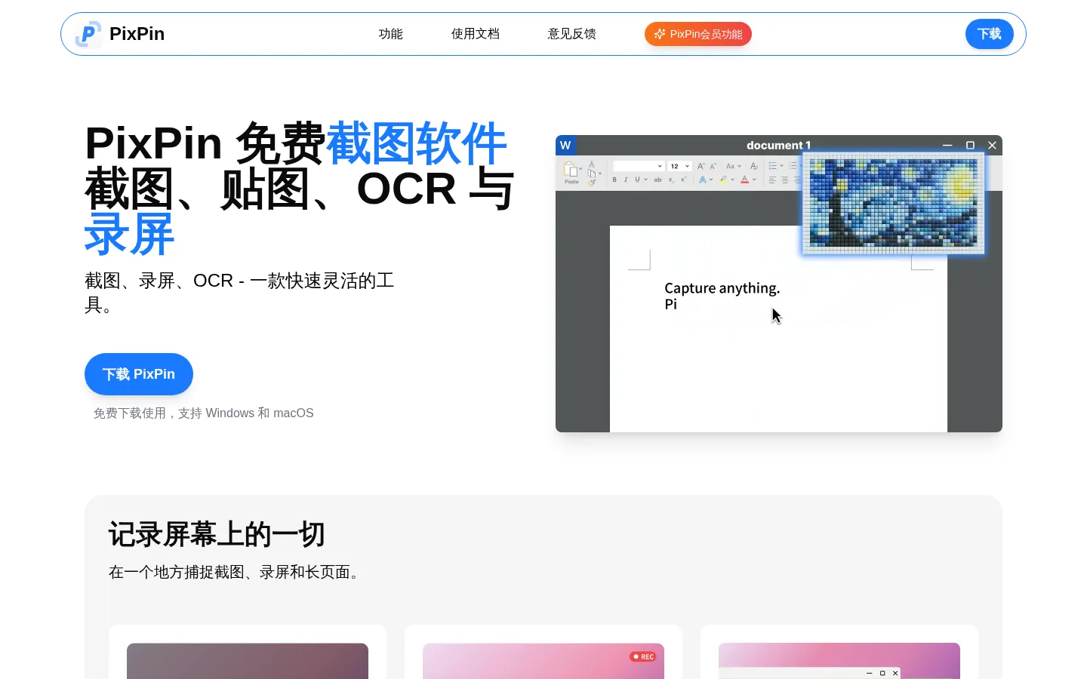Toggle Underline U in mock-up ribbon
Viewport: 1087px width, 679px height.
pyautogui.click(x=637, y=180)
